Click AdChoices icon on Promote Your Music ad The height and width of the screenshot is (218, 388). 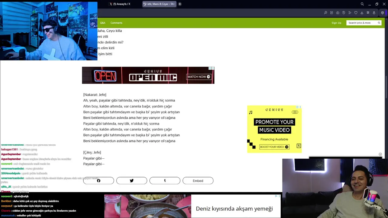click(297, 107)
